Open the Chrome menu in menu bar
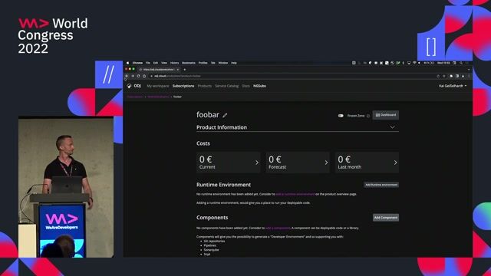Screen dimensions: 491x276 click(x=137, y=63)
